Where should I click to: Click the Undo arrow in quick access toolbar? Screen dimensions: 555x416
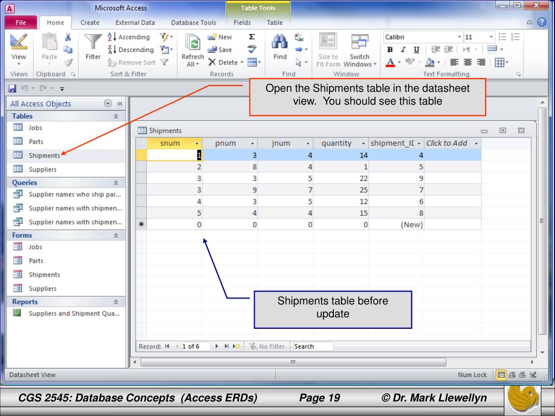click(25, 88)
